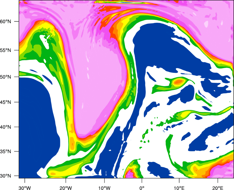
Task: Click the 40°N latitude label
Action: [6, 127]
